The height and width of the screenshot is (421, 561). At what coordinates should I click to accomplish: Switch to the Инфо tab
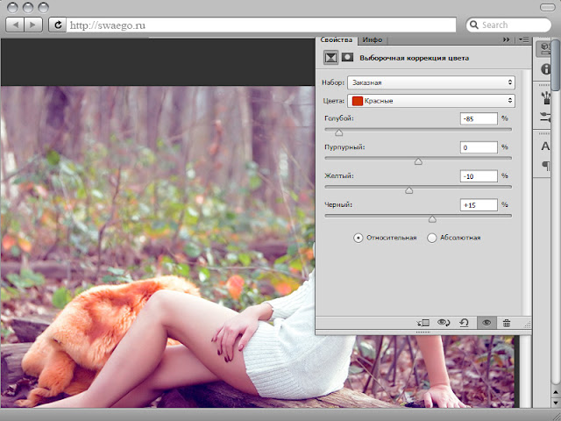(372, 39)
